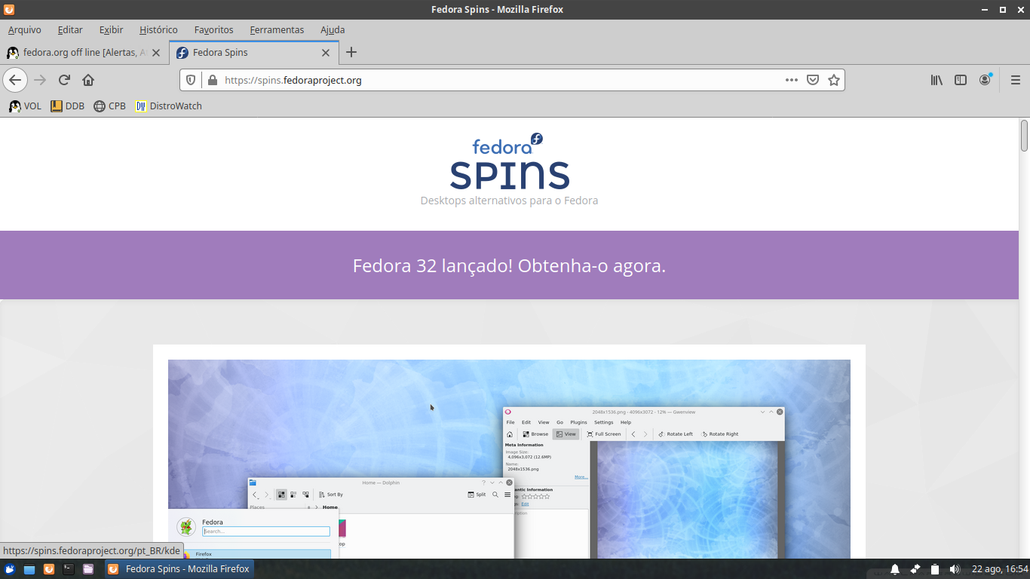Open the applications start menu
Image resolution: width=1030 pixels, height=579 pixels.
coord(11,569)
